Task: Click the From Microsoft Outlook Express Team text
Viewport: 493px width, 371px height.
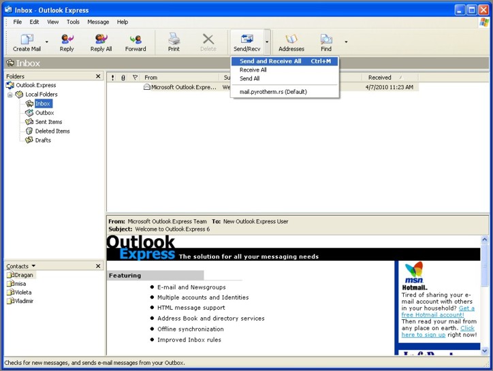Action: [157, 221]
